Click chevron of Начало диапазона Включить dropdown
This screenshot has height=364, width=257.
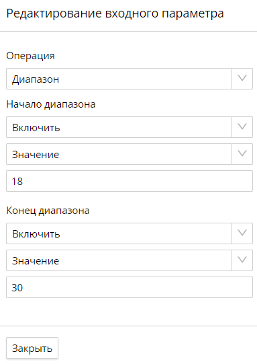[242, 127]
